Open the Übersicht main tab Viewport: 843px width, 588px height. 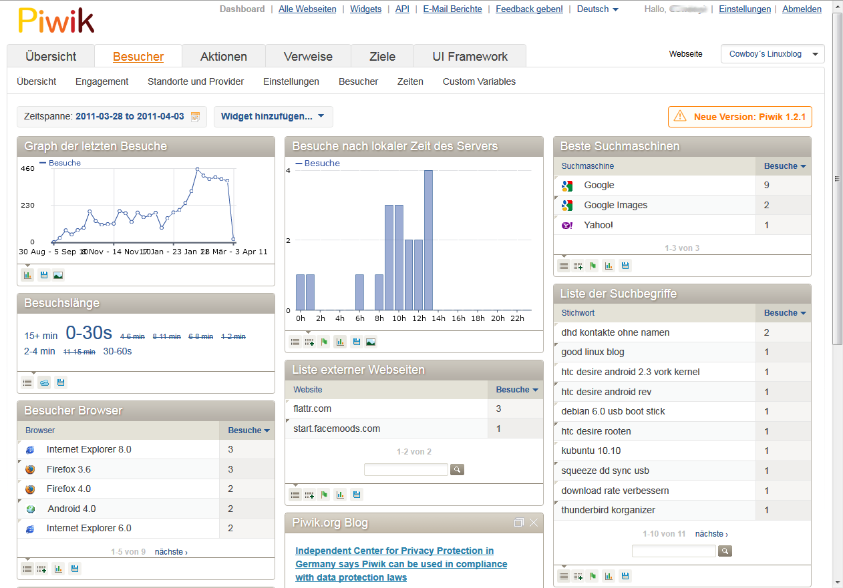pos(51,57)
